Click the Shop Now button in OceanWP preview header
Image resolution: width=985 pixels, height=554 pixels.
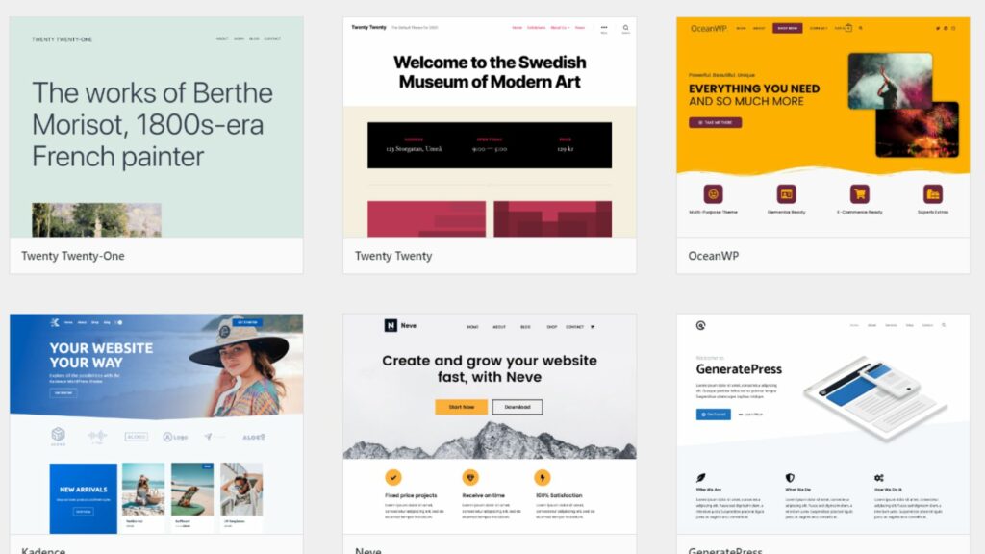coord(787,28)
